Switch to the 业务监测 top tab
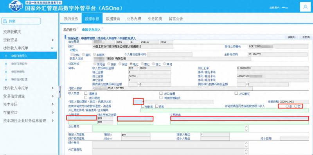The width and height of the screenshot is (313, 155). 155,19
